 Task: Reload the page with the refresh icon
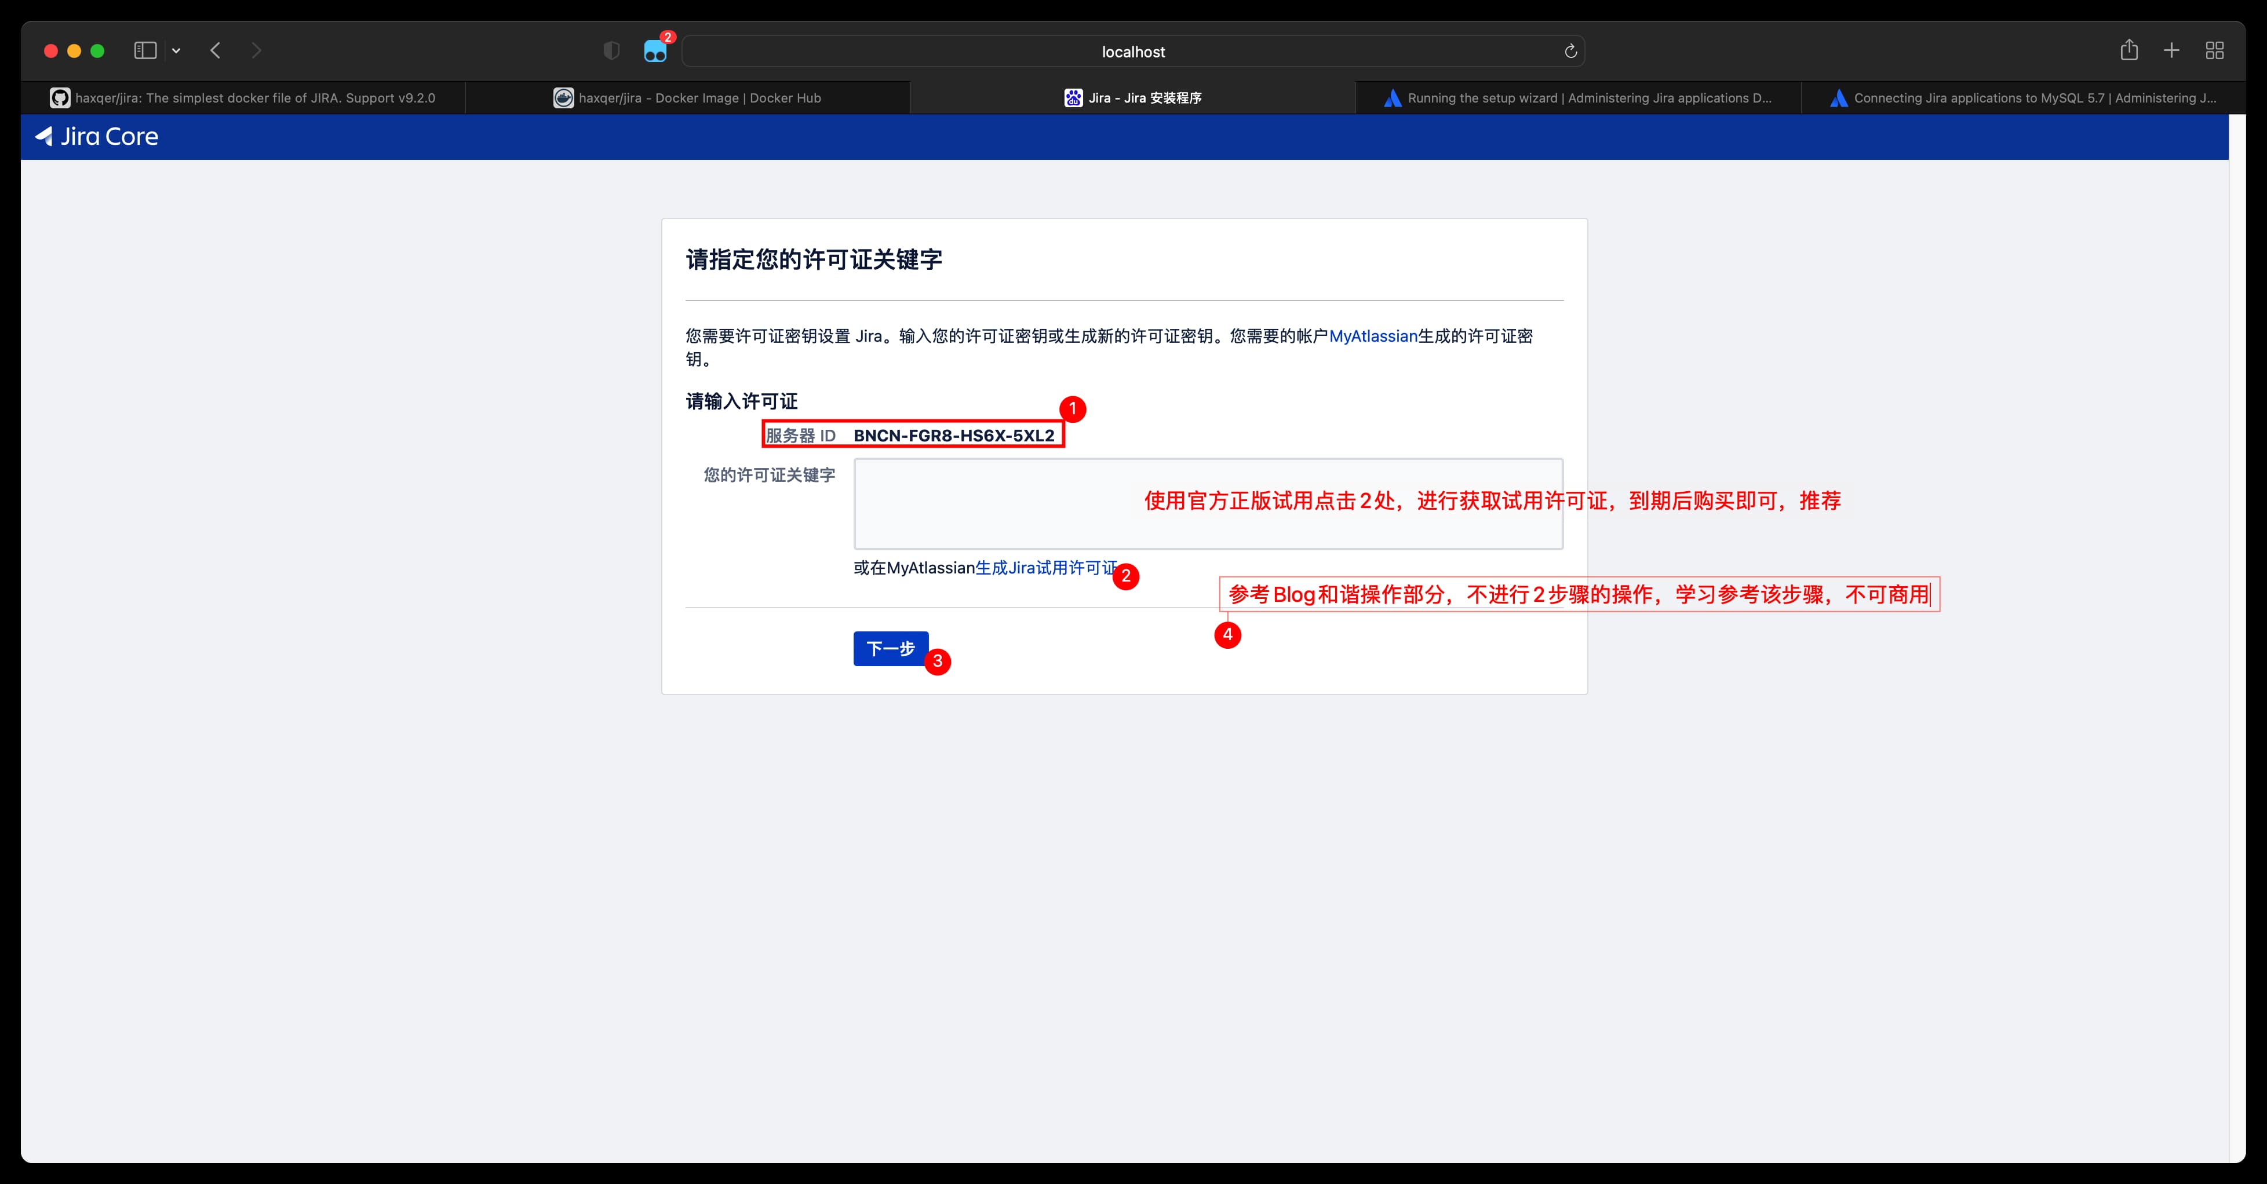1570,52
